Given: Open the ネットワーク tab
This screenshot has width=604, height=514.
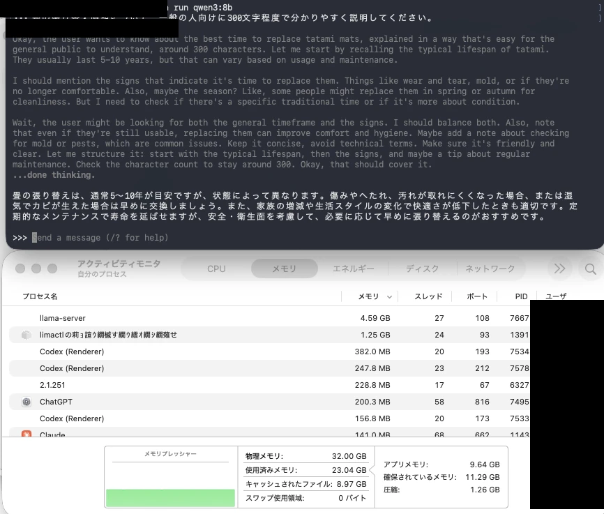Looking at the screenshot, I should 490,269.
